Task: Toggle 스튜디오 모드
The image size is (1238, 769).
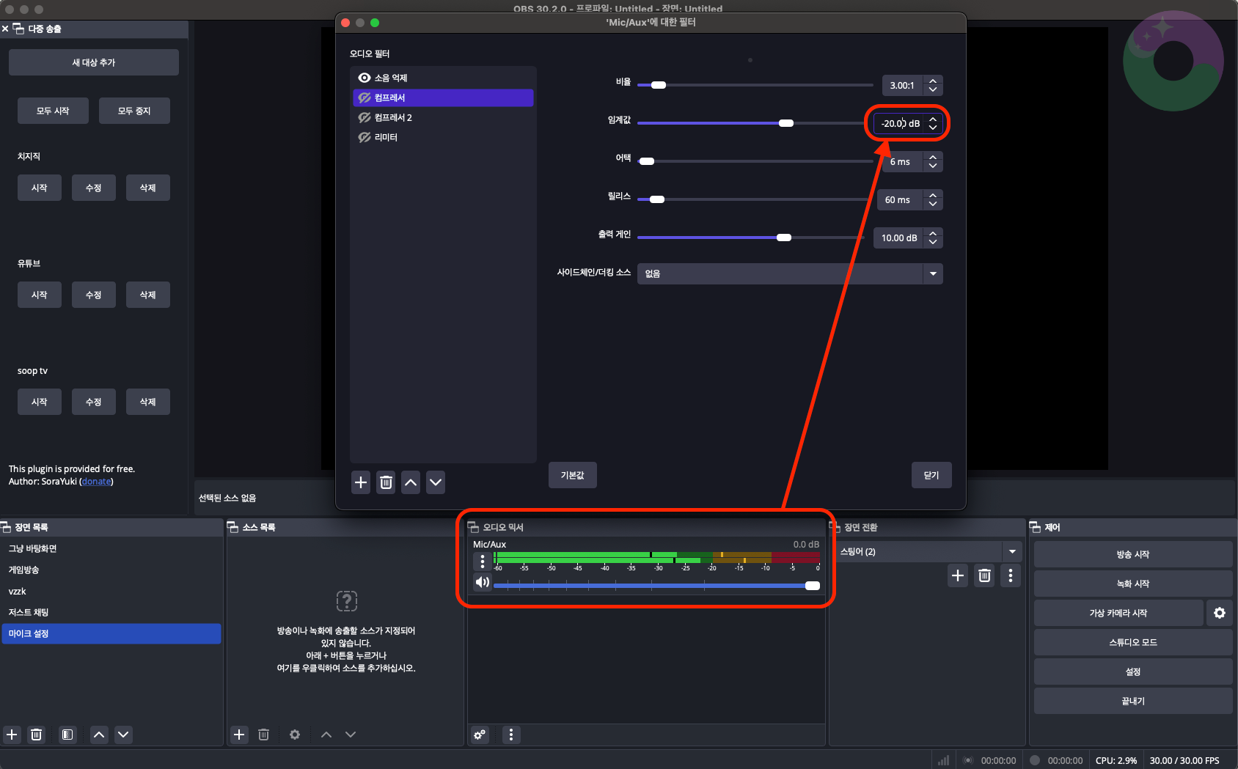Action: tap(1133, 642)
